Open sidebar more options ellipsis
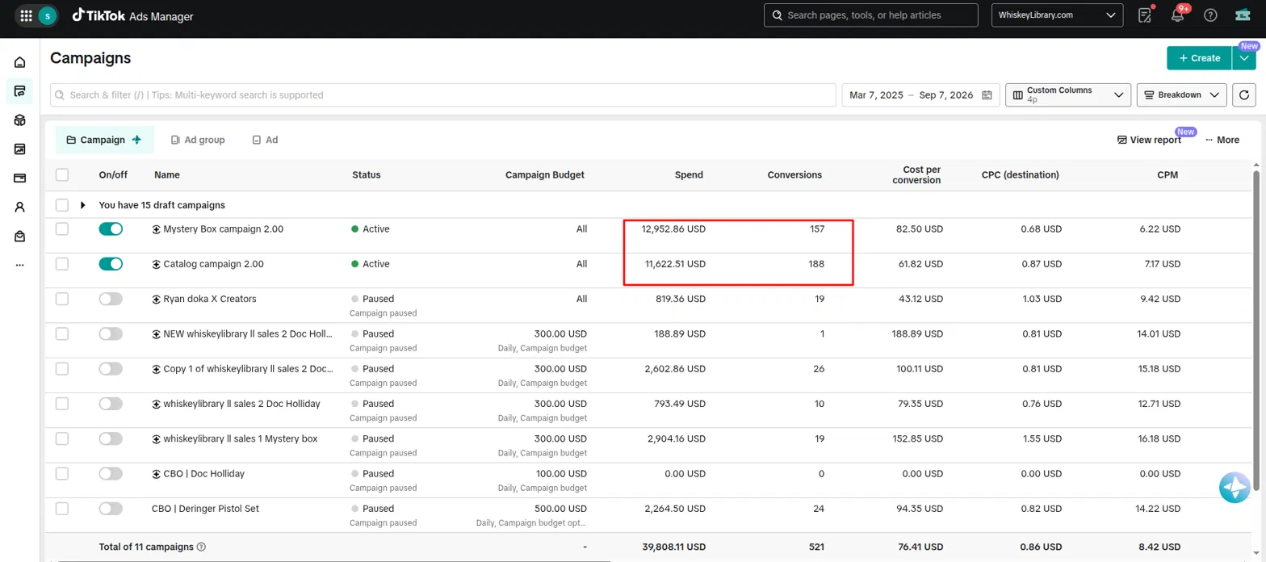The height and width of the screenshot is (562, 1266). point(20,265)
